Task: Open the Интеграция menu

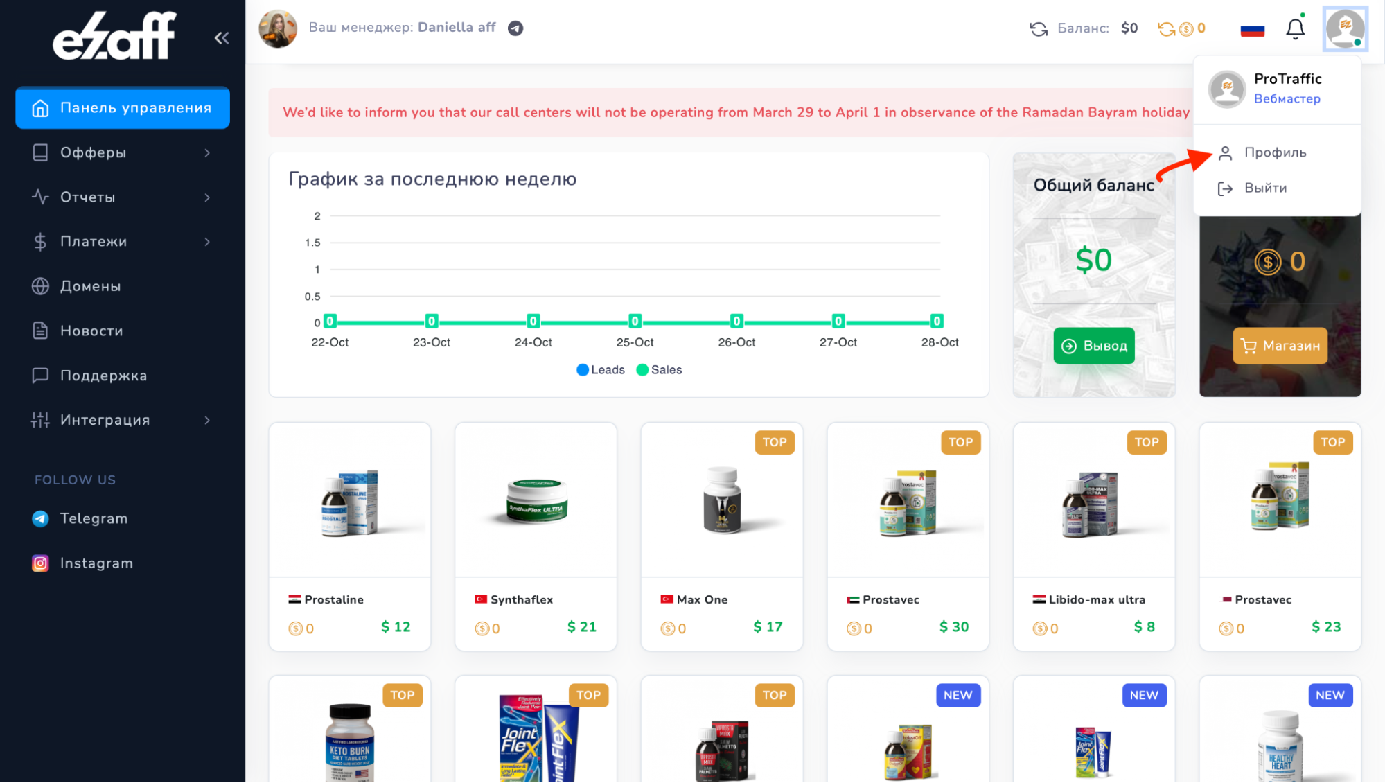Action: coord(123,420)
